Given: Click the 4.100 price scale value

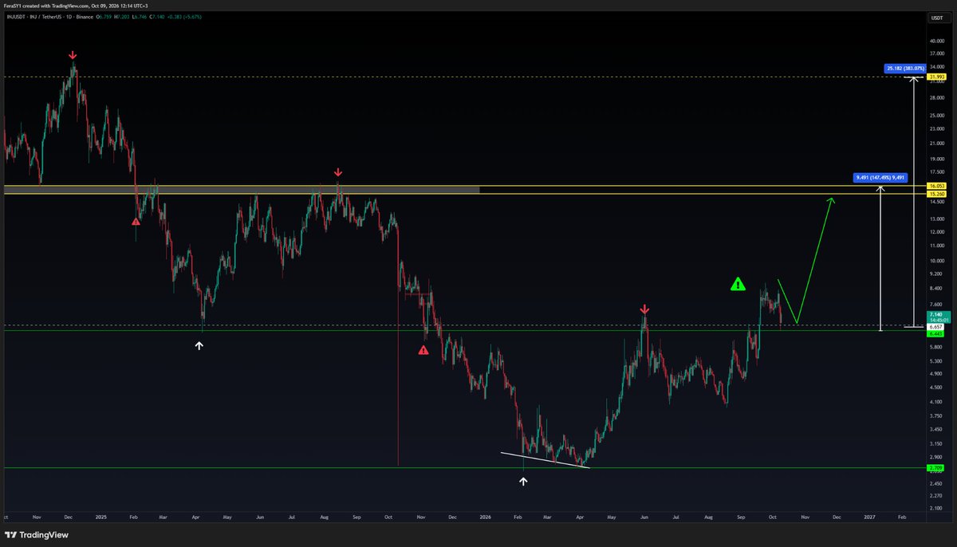Looking at the screenshot, I should tap(936, 403).
